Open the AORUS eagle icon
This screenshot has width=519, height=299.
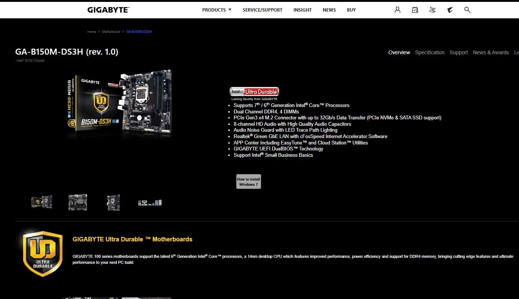point(450,10)
